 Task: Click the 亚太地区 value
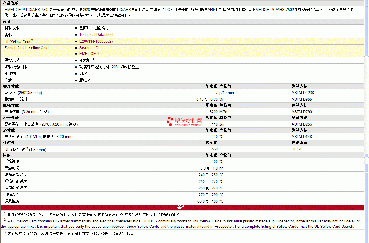(x=87, y=60)
